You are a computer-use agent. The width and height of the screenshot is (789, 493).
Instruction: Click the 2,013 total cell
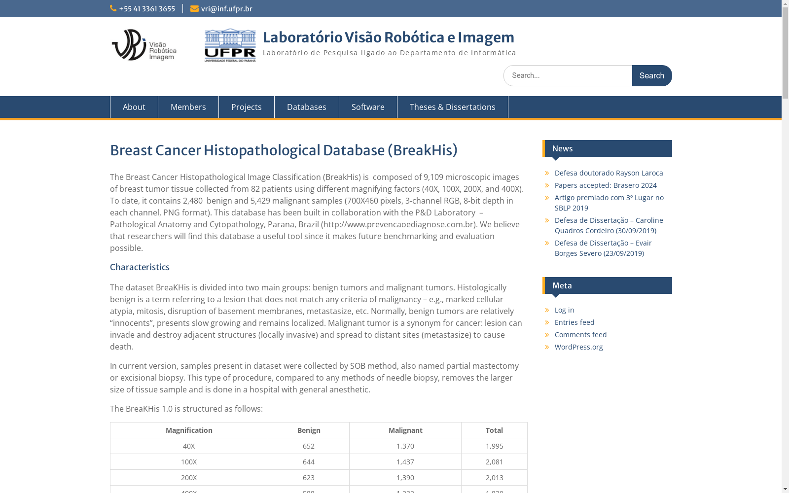[x=494, y=478]
